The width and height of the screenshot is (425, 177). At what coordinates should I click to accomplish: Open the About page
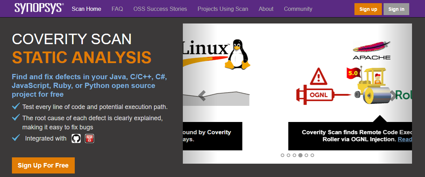tap(266, 9)
